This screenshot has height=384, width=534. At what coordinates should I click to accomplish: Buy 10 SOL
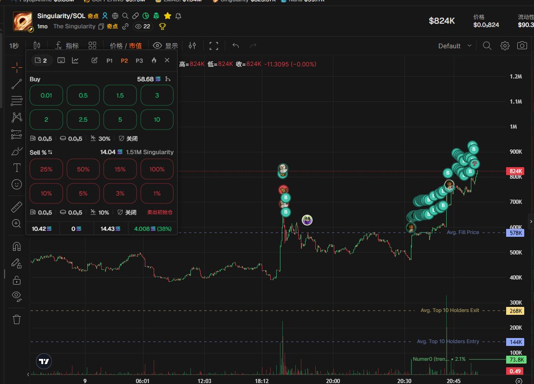pyautogui.click(x=157, y=119)
